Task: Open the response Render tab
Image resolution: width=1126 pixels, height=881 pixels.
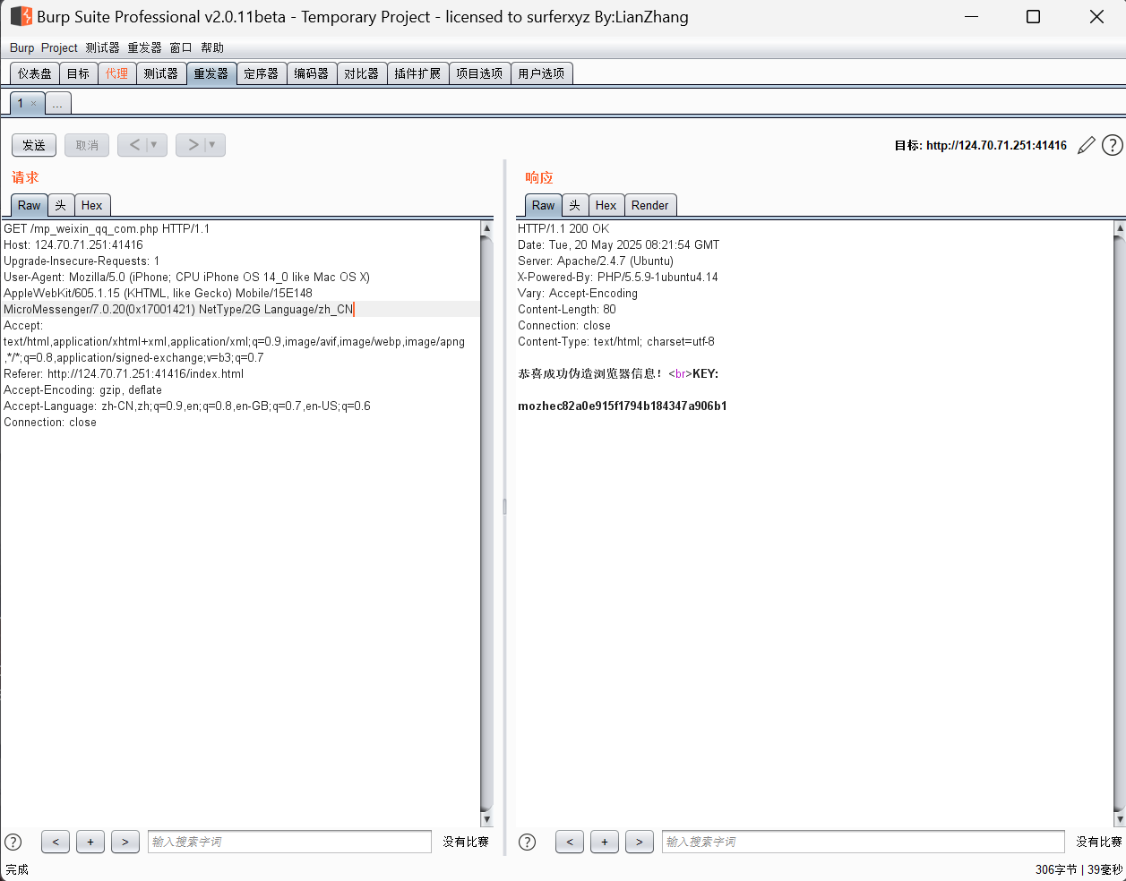Action: [649, 205]
